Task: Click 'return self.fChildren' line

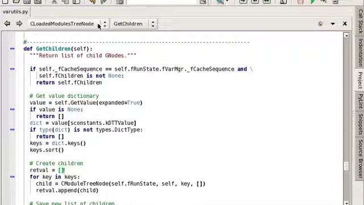Action: click(x=69, y=83)
